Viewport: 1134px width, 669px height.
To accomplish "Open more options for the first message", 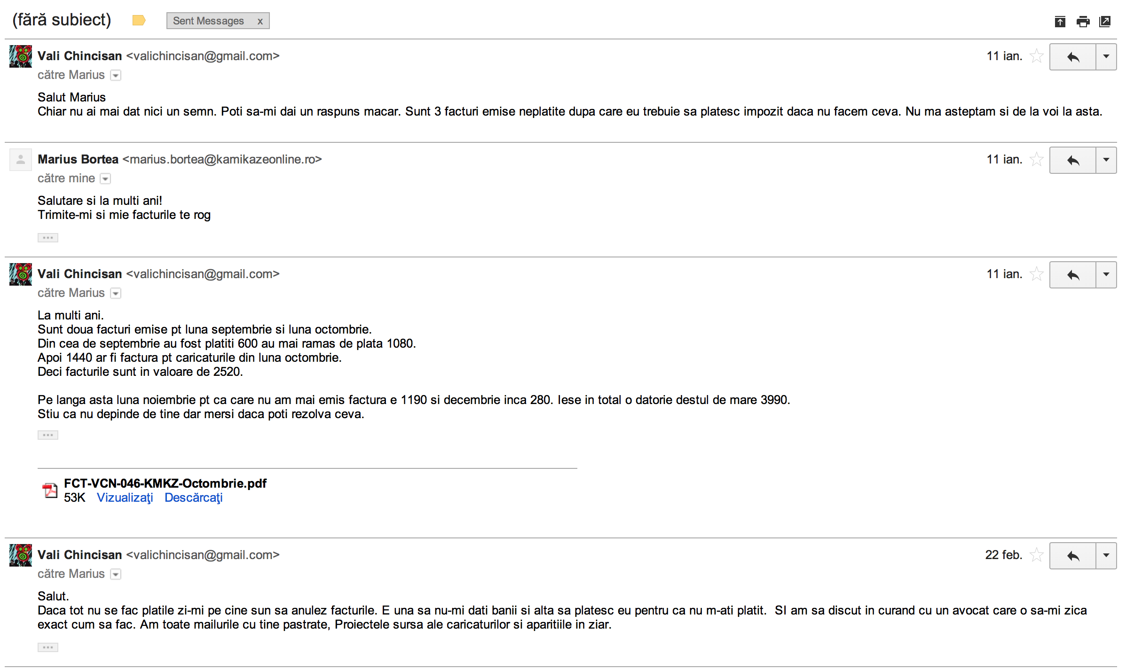I will pyautogui.click(x=1106, y=57).
